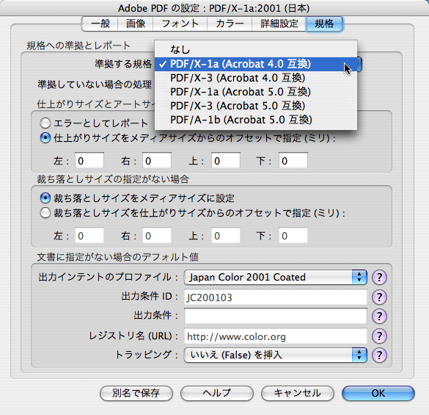The image size is (429, 415).
Task: Click bleed size 左 offset field
Action: pos(89,236)
